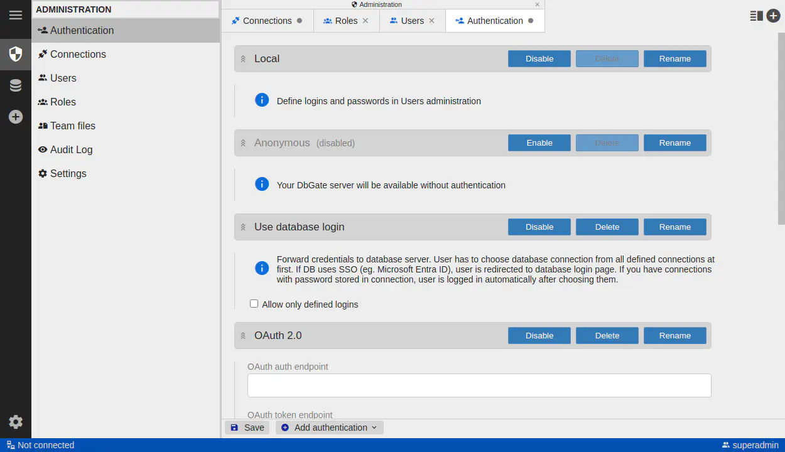Click the plus icon in left sidebar
The height and width of the screenshot is (452, 785).
[x=15, y=117]
